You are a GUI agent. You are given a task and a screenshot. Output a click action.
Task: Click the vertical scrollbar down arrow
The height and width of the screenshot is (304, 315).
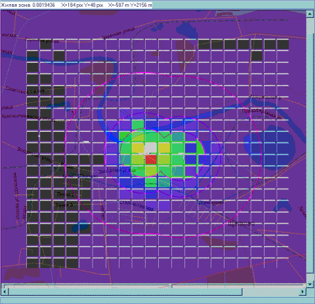coord(309,284)
